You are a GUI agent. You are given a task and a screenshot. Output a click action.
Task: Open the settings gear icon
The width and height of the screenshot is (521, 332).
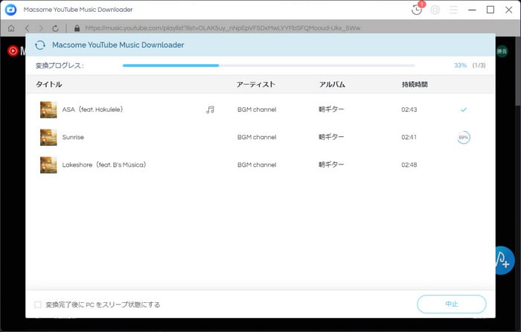[x=435, y=10]
